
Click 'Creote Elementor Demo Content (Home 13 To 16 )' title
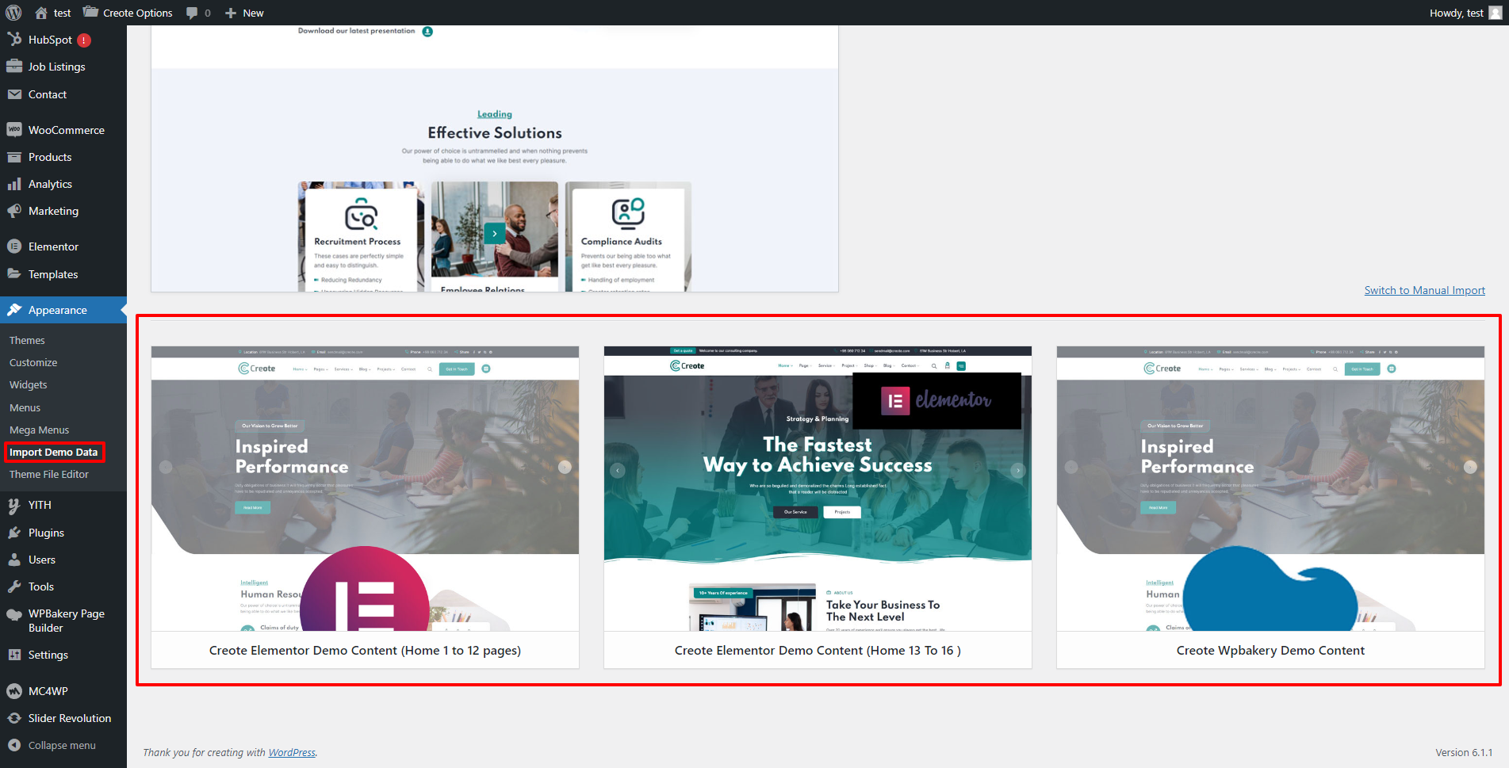coord(818,650)
